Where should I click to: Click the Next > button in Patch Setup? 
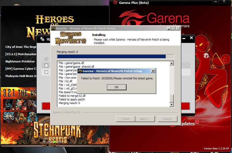coord(145,119)
